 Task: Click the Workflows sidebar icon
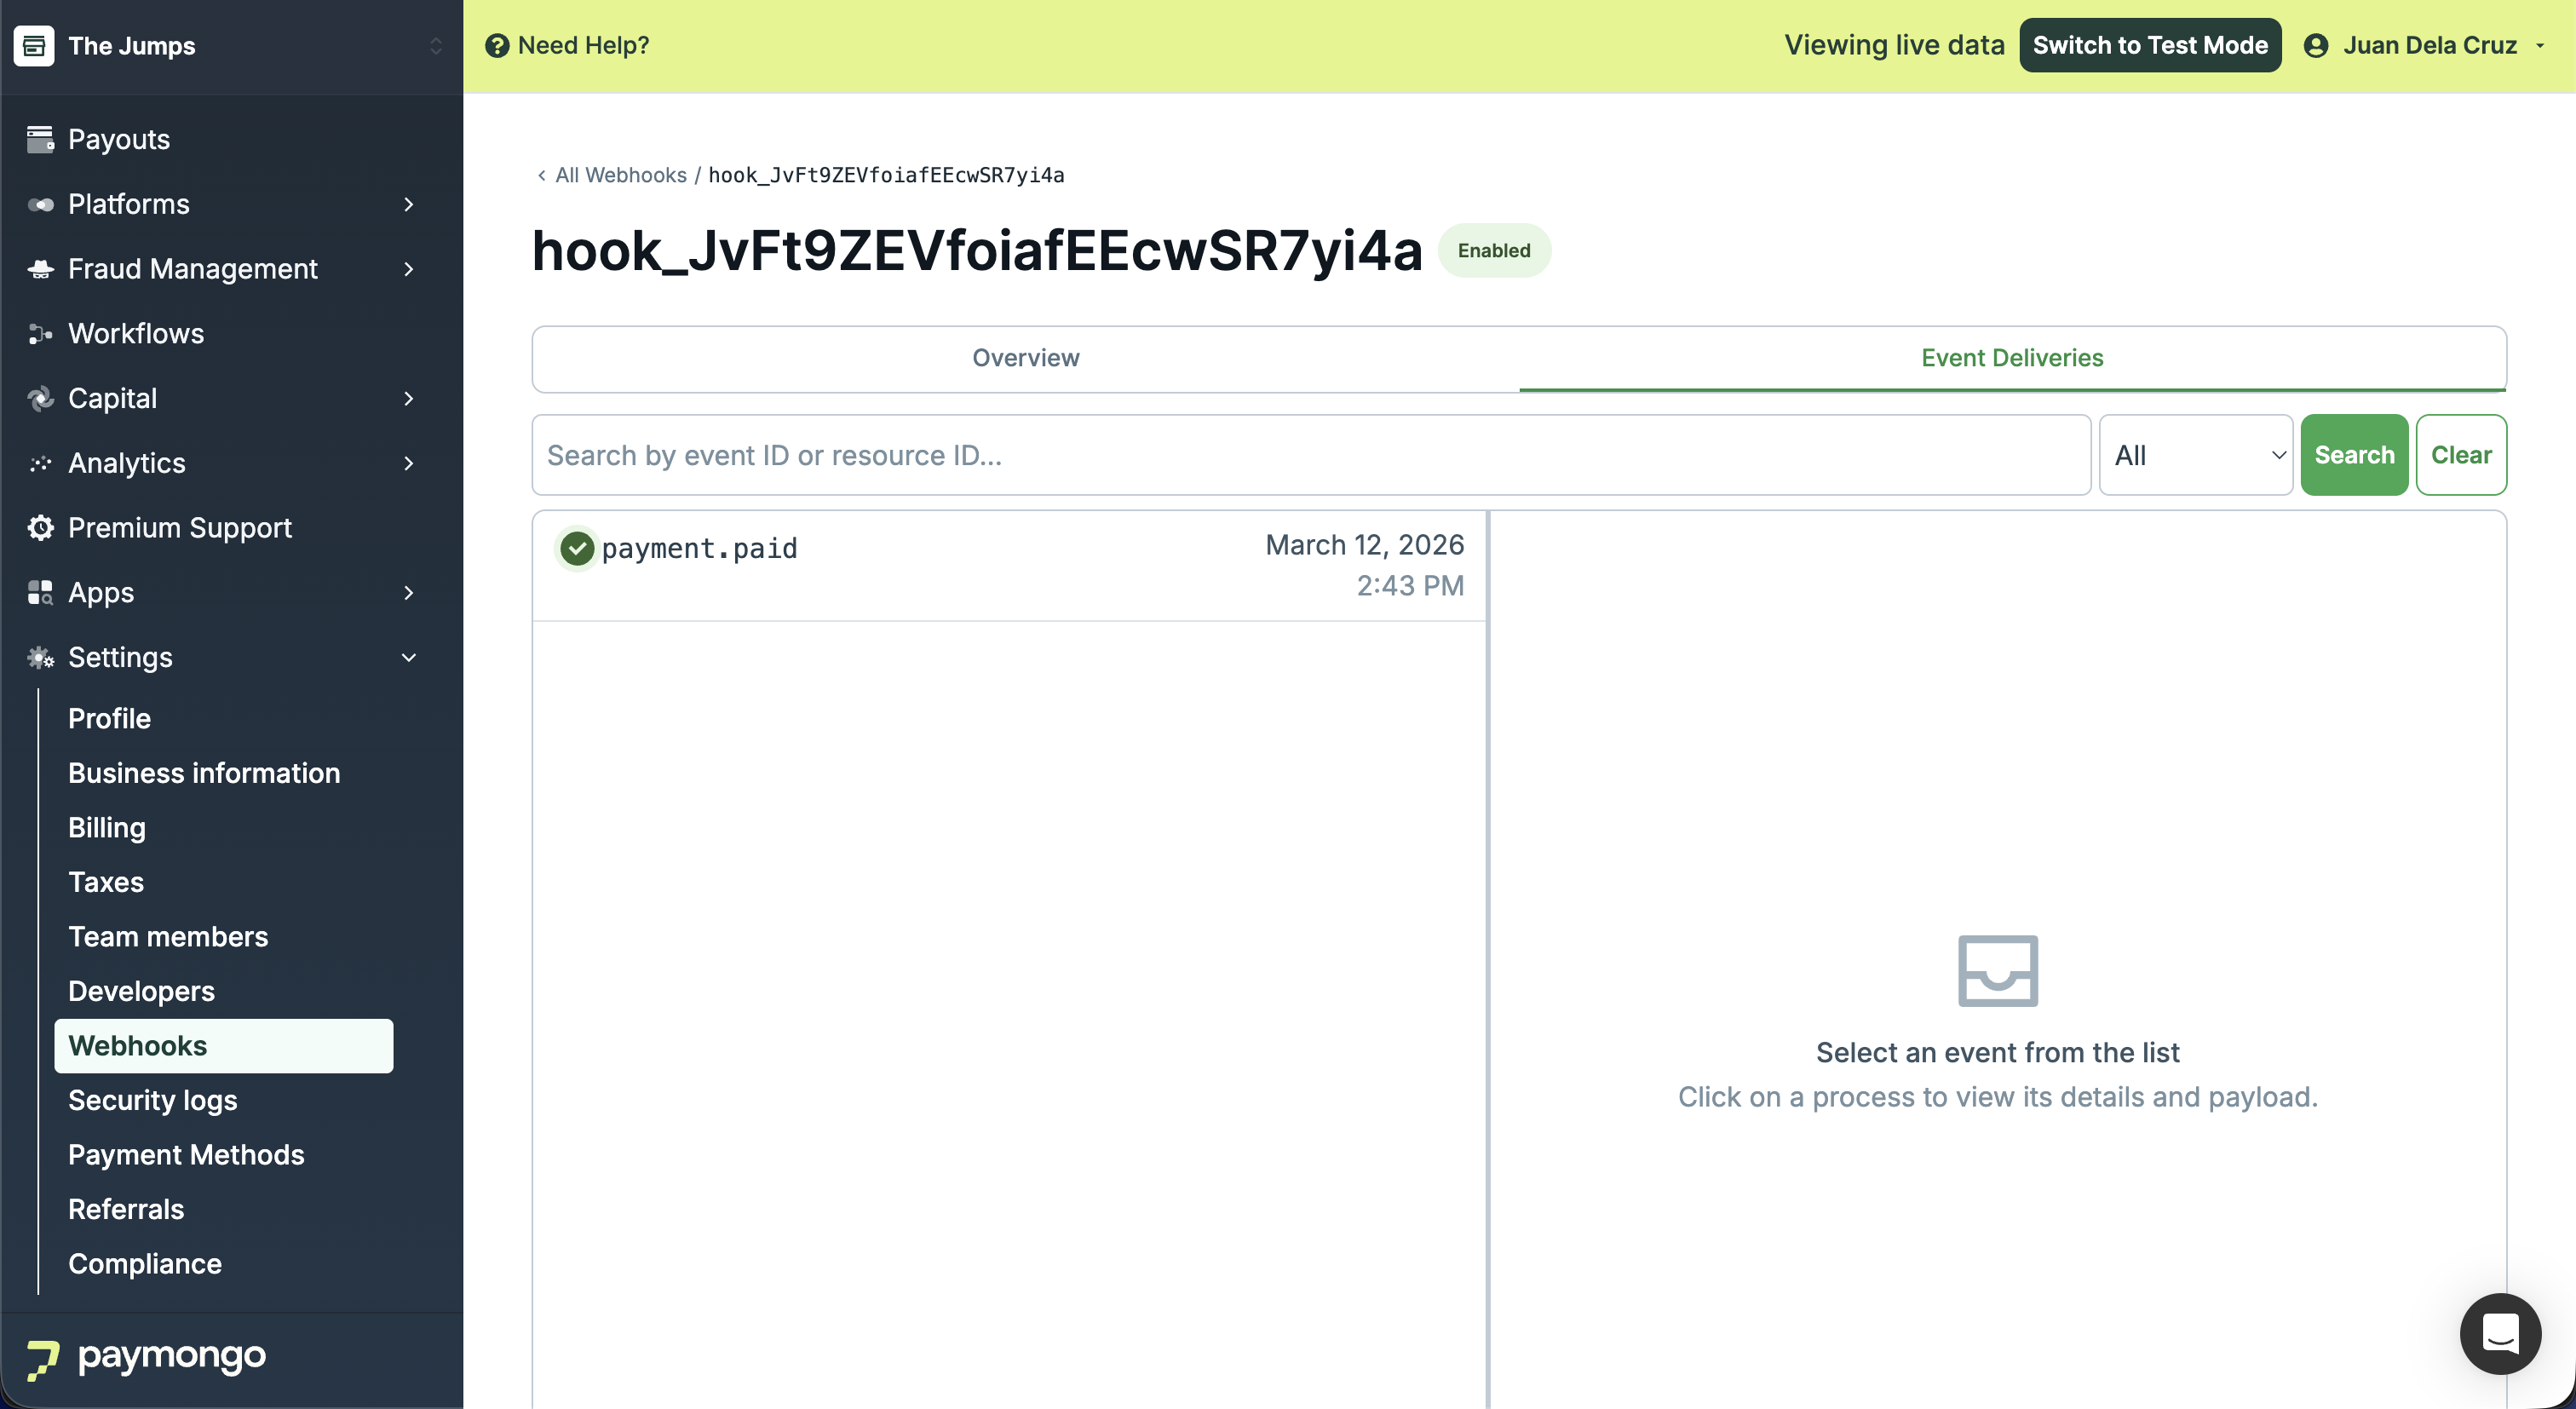pos(40,333)
